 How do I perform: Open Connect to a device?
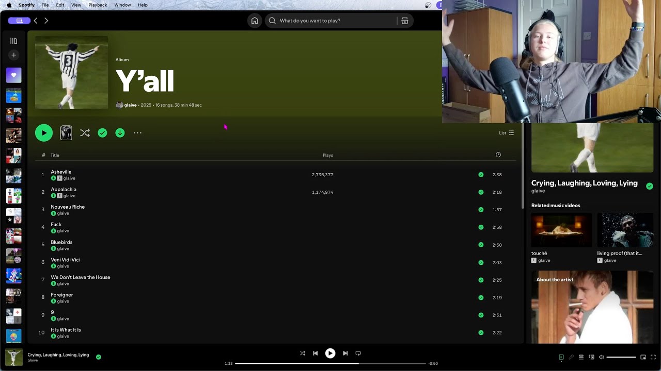coord(591,357)
